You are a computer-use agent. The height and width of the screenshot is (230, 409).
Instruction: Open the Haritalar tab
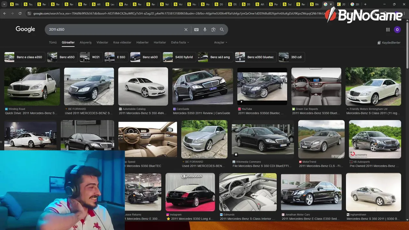pyautogui.click(x=160, y=42)
